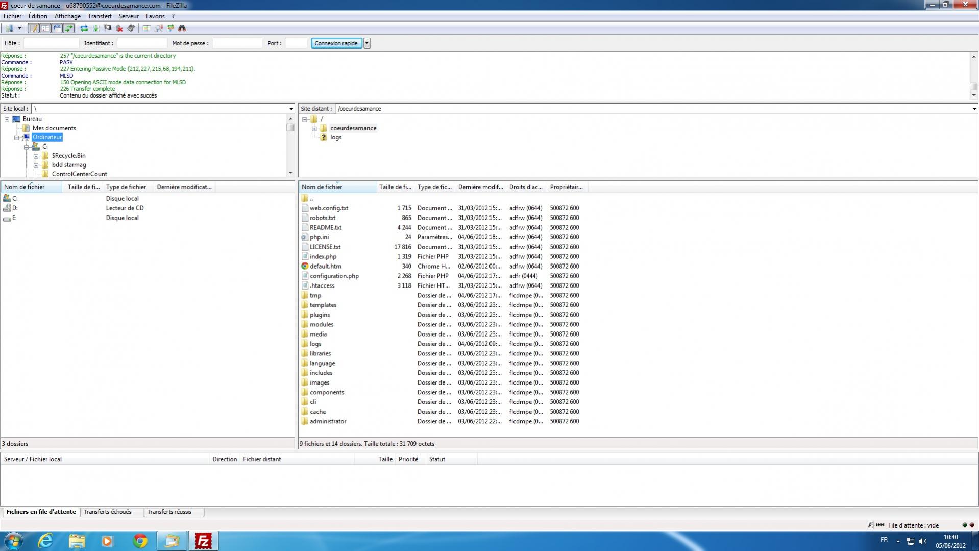Open quick connect history dropdown
Viewport: 979px width, 551px height.
[367, 43]
